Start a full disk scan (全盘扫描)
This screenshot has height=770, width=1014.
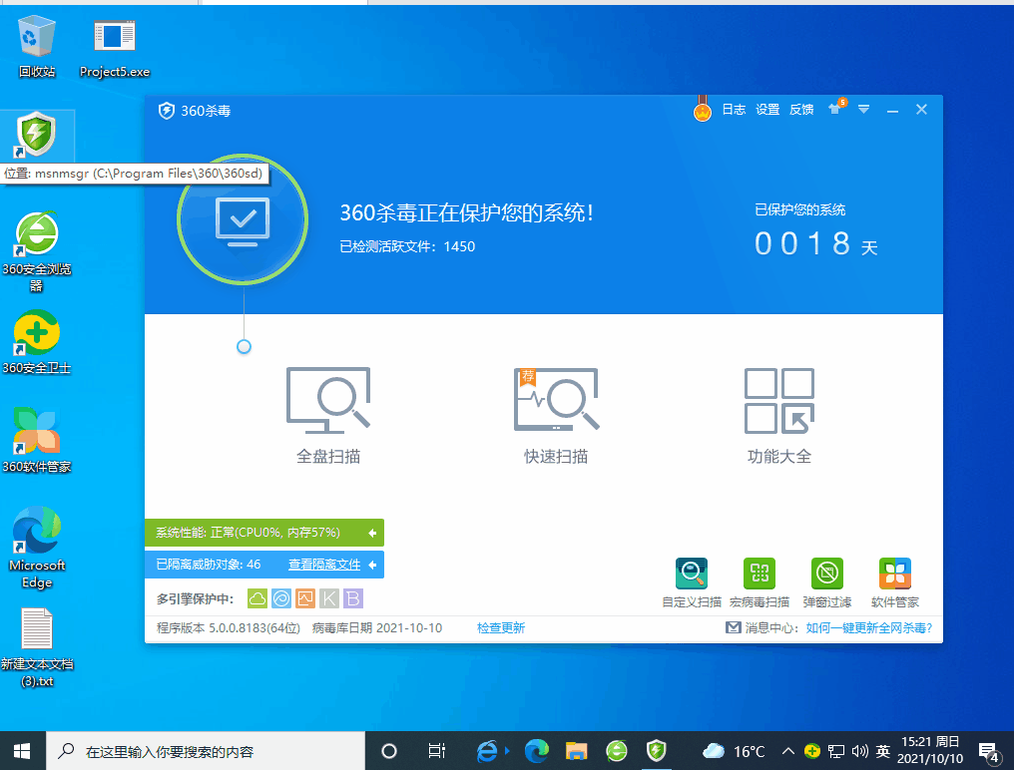328,415
